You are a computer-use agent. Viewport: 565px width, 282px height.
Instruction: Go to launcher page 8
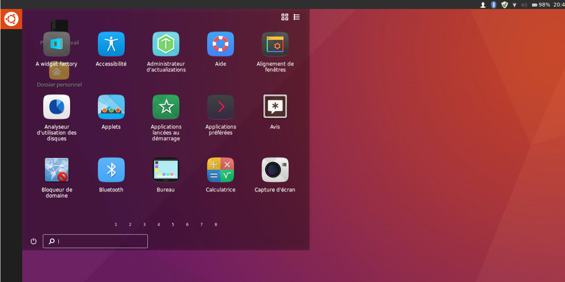[216, 225]
